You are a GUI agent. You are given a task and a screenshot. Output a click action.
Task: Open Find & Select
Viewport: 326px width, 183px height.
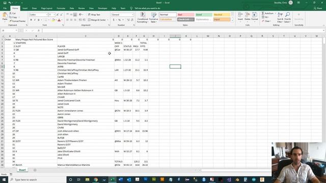[287, 17]
